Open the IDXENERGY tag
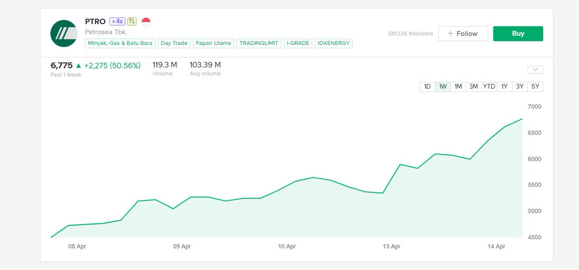Viewport: 579px width, 270px height. (333, 43)
